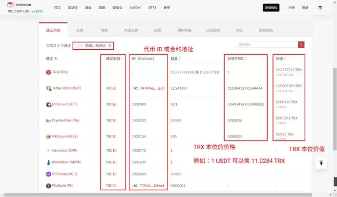Click the 登录 link
The width and height of the screenshot is (337, 197).
pos(305,8)
